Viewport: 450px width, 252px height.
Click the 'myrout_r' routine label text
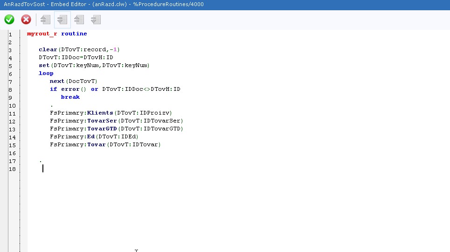(42, 34)
